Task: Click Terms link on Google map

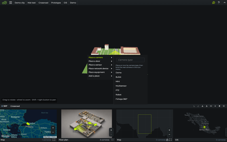Action: 54,137
